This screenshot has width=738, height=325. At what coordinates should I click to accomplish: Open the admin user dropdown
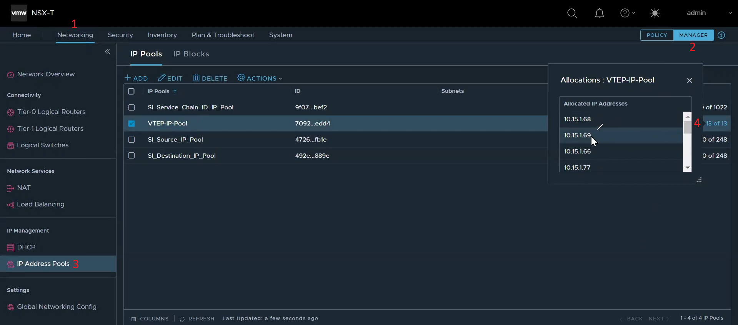709,13
